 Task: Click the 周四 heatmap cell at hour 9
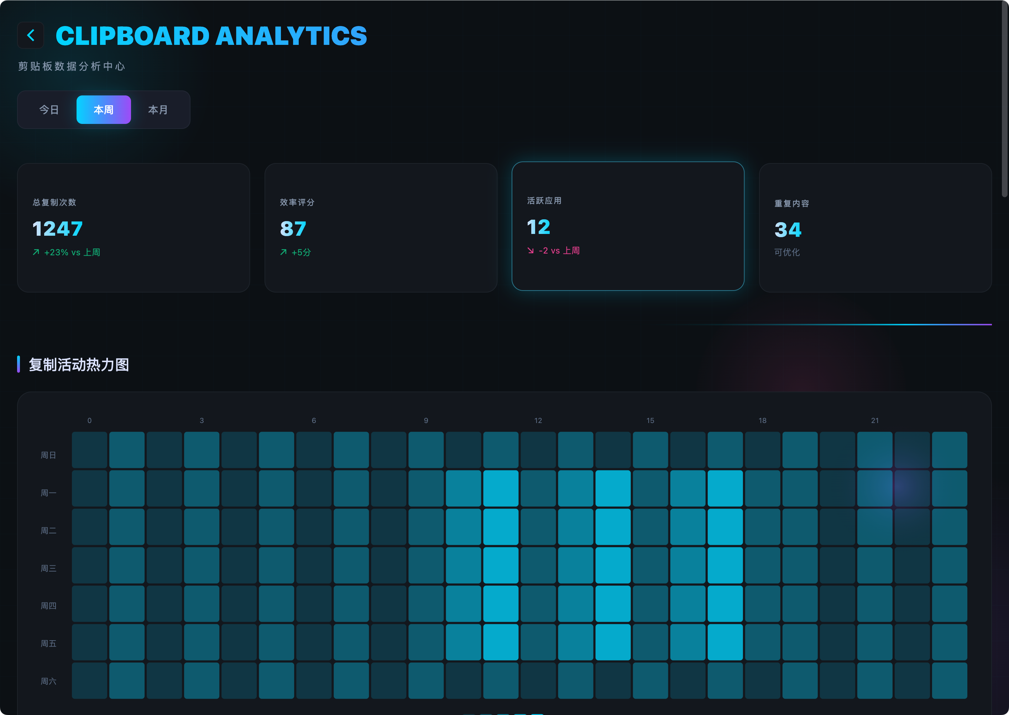pos(426,604)
